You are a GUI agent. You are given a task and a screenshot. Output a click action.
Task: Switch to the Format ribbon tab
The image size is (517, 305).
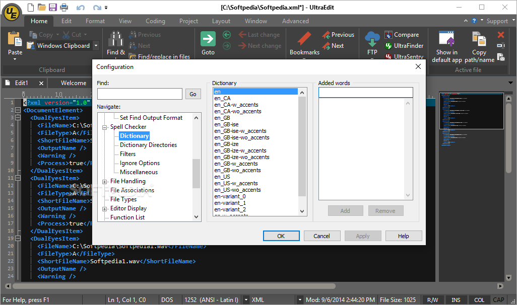pos(95,21)
